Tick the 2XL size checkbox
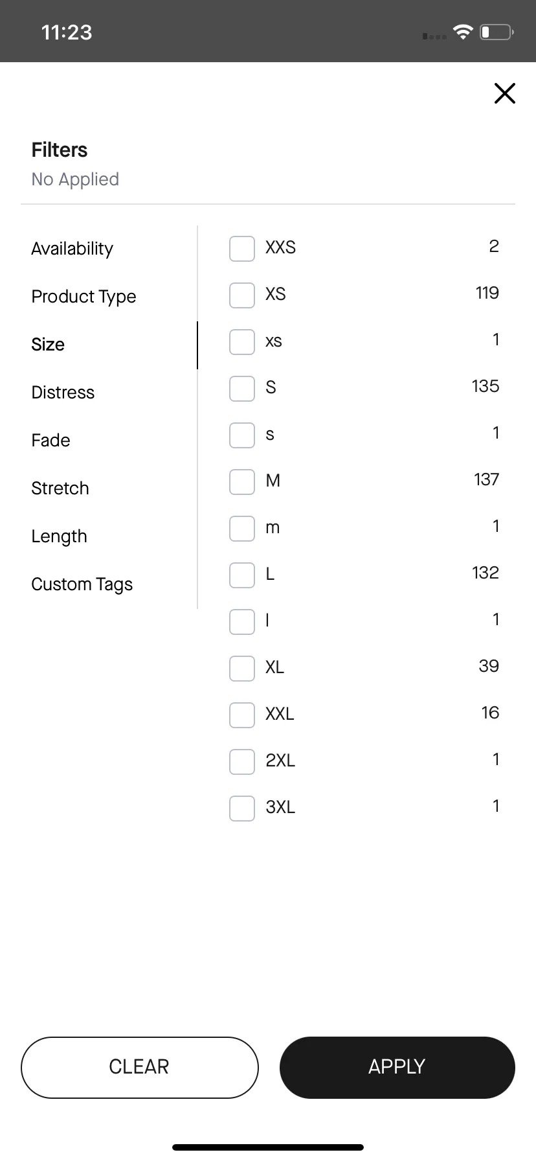Screen dimensions: 536x1161 tap(242, 762)
